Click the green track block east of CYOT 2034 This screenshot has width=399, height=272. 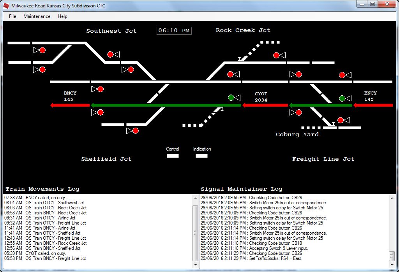(321, 105)
